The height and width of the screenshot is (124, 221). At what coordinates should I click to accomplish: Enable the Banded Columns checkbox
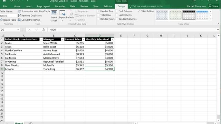(117, 19)
